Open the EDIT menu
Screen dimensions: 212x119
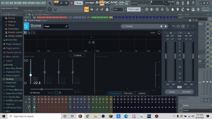[x=7, y=3]
